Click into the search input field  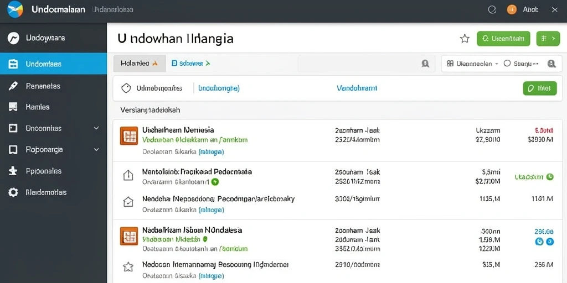point(365,64)
